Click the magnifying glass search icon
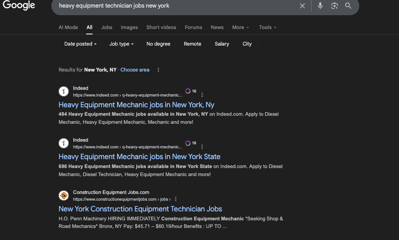The width and height of the screenshot is (399, 240). 348,6
